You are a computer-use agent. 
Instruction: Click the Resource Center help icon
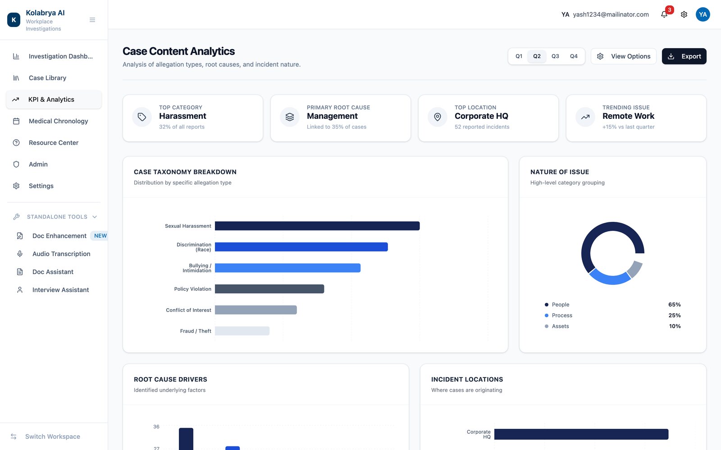[16, 143]
